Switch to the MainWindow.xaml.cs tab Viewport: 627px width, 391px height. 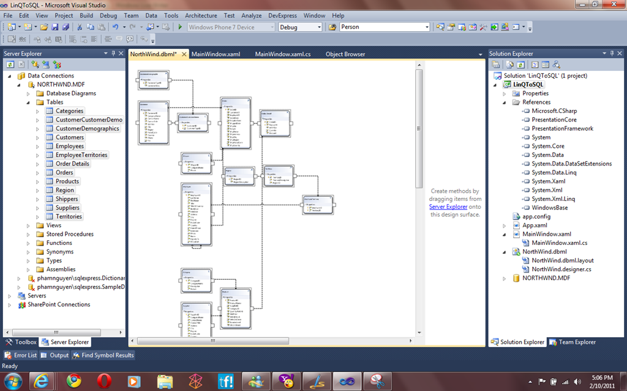[x=283, y=54]
